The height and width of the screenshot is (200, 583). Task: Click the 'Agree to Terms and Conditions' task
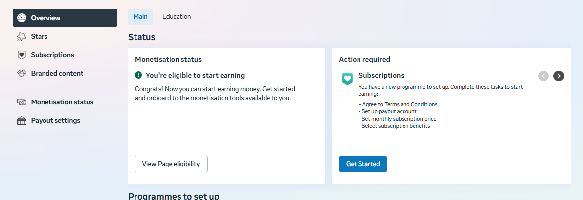(x=399, y=104)
